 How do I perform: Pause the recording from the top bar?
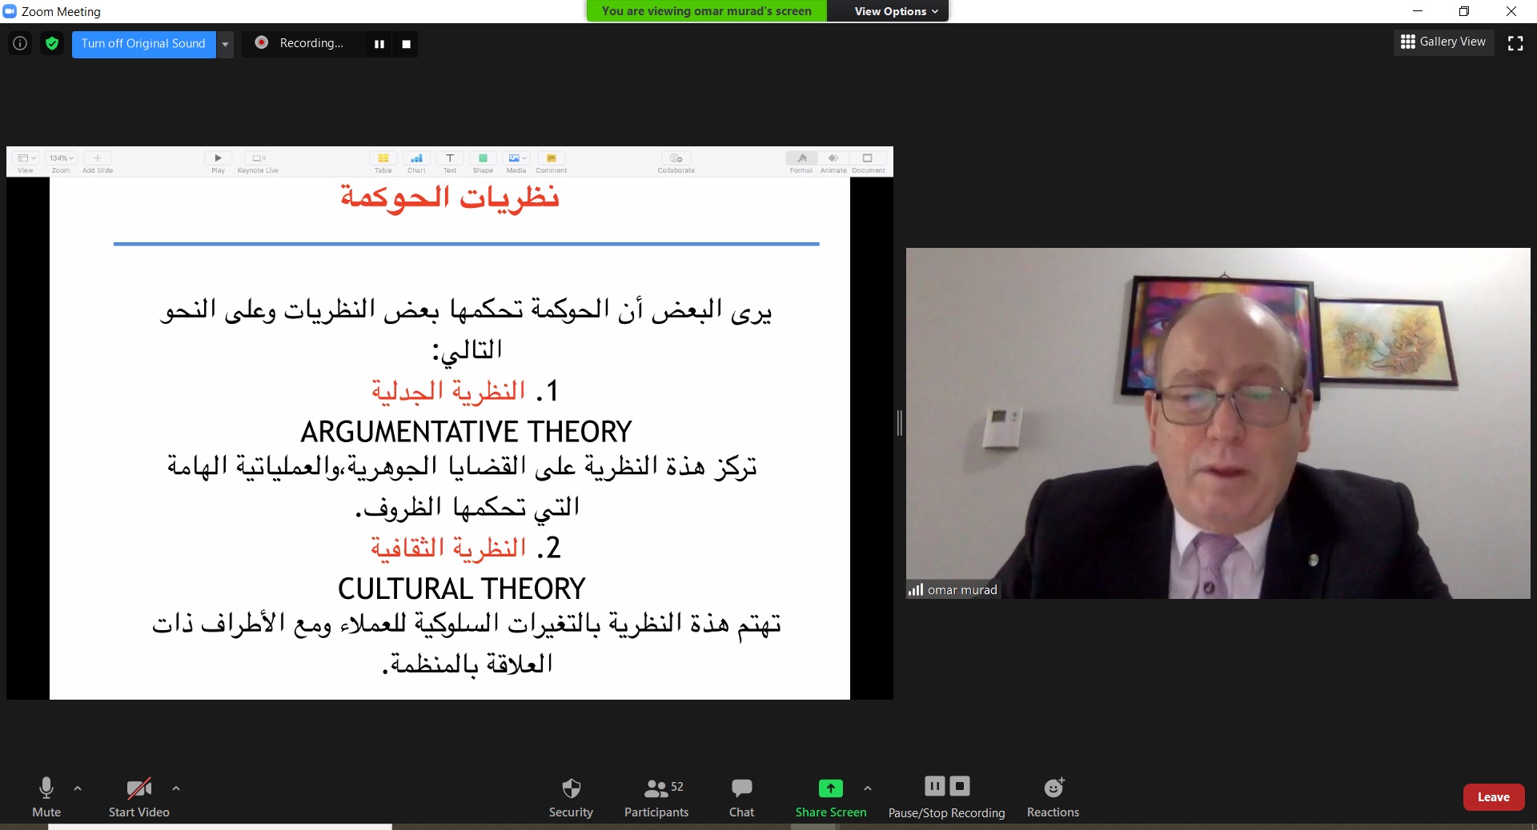(x=379, y=44)
